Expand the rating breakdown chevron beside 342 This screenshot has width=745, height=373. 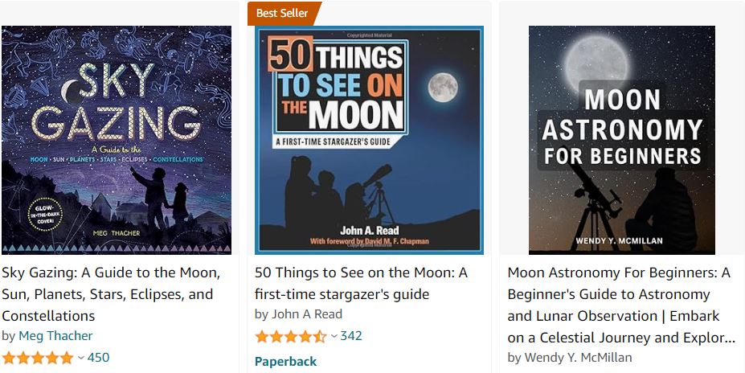point(334,336)
